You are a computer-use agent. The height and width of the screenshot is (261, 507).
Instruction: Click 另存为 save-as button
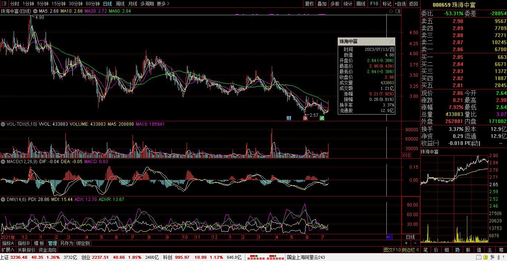67,243
